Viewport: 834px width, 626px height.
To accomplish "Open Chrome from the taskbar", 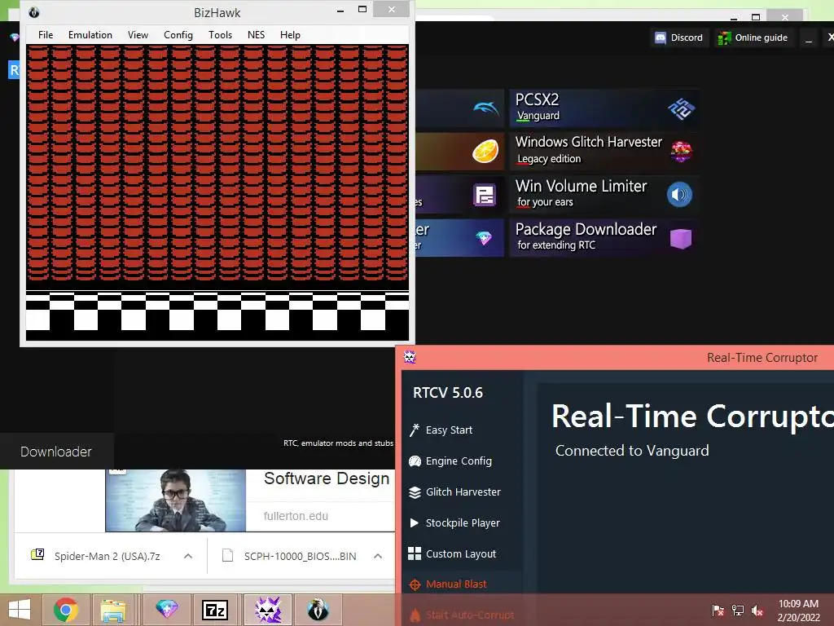I will pyautogui.click(x=66, y=610).
